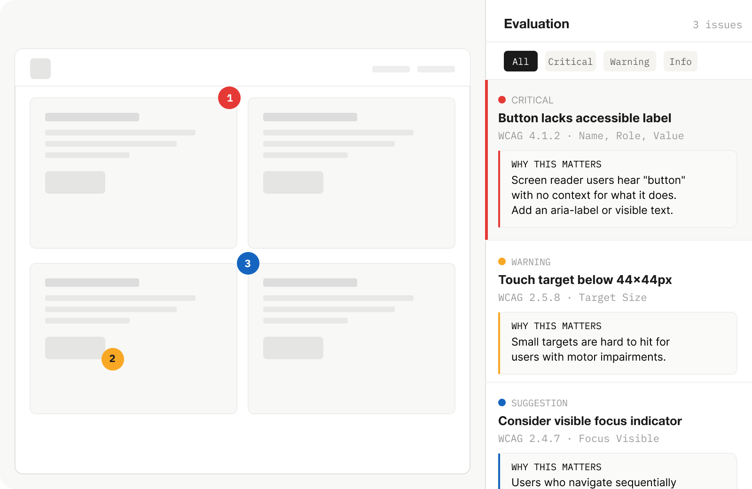Show all issues with the All filter
Screen dimensions: 752x489
point(521,61)
